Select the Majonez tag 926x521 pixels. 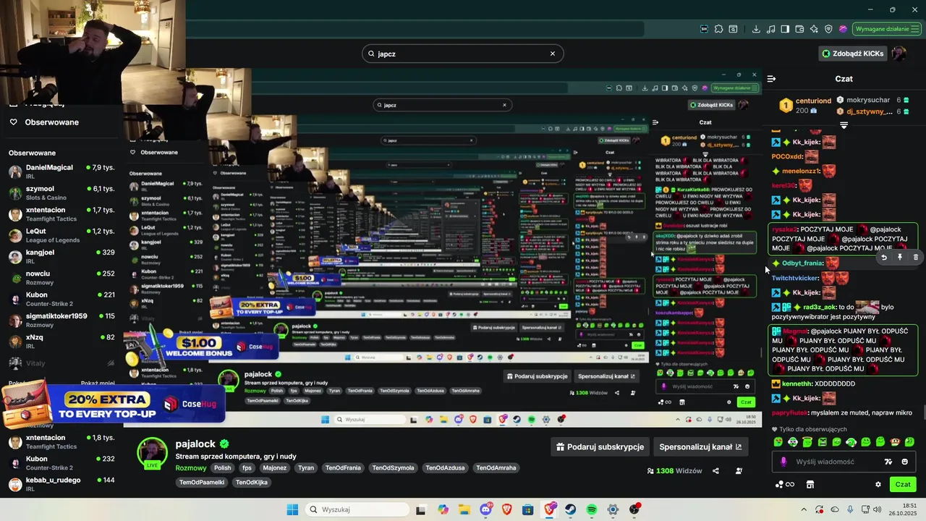(x=275, y=468)
